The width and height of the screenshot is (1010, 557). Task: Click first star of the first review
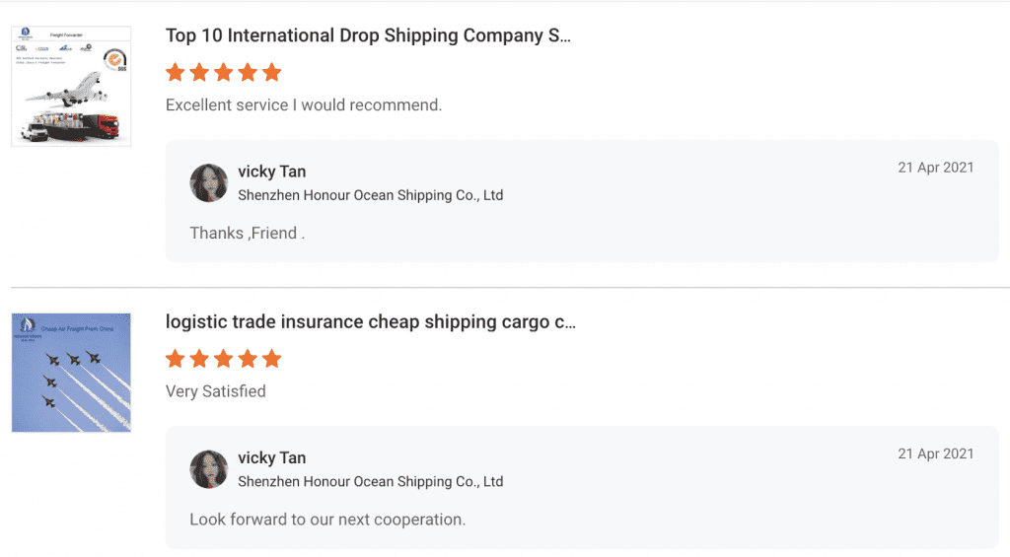click(176, 72)
